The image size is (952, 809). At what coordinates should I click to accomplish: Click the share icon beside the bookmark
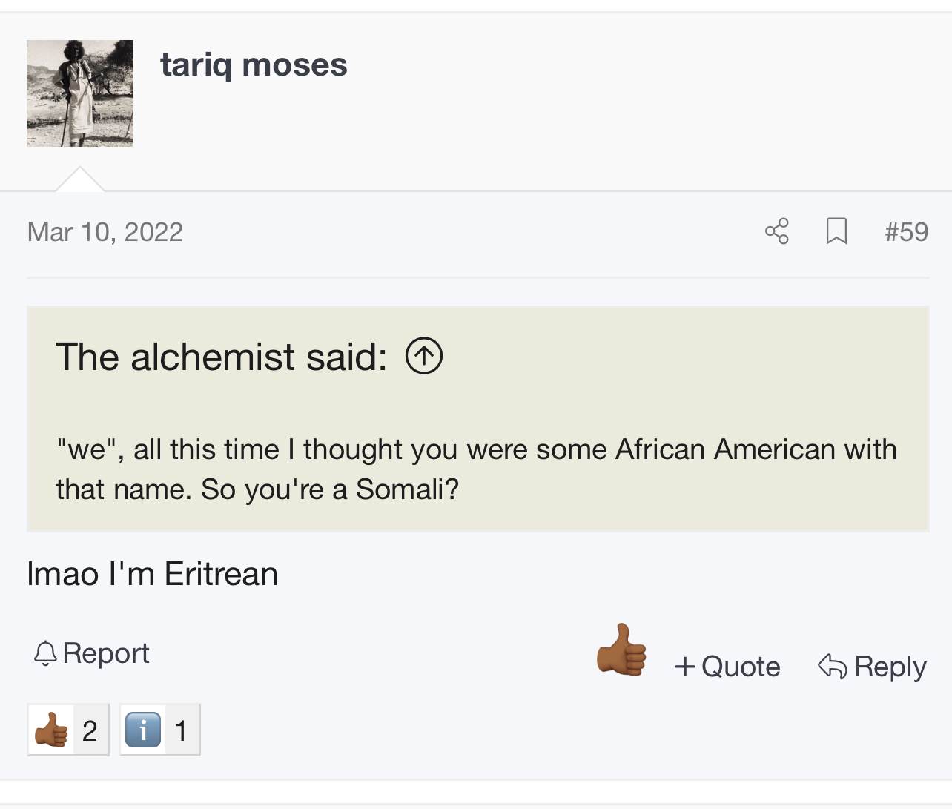pos(776,231)
